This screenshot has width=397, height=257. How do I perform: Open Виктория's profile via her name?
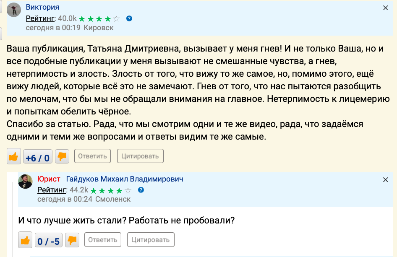pos(42,7)
